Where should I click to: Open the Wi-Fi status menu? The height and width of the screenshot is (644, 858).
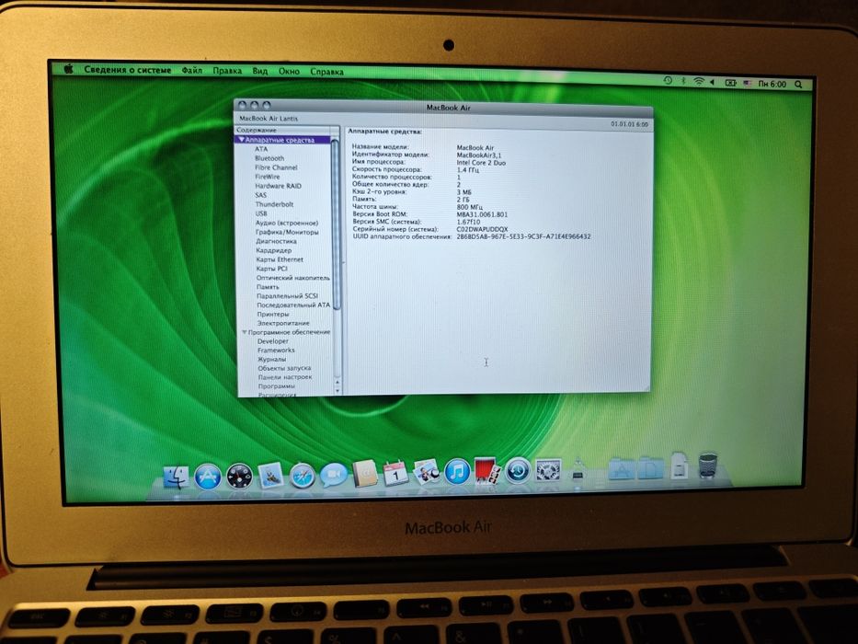click(699, 82)
